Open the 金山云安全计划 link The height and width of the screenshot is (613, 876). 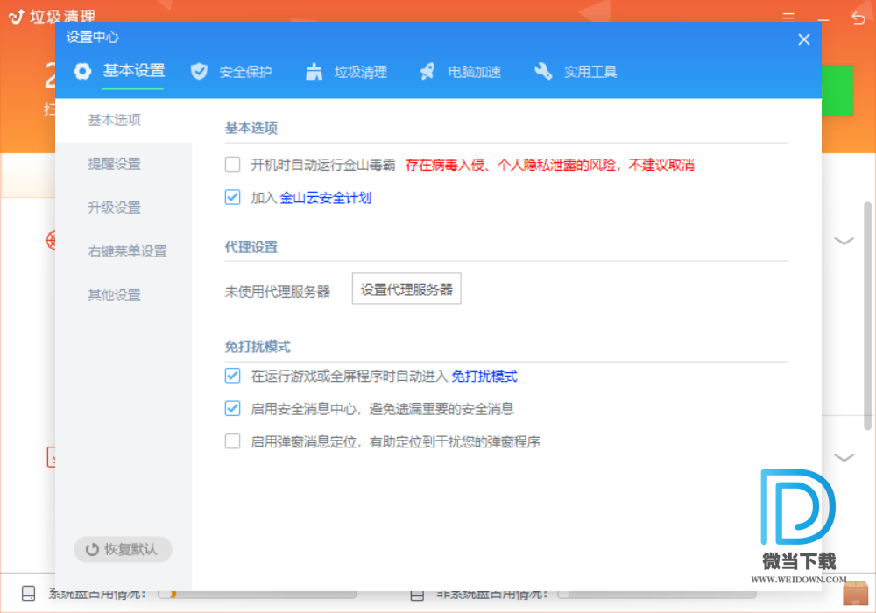(x=325, y=198)
